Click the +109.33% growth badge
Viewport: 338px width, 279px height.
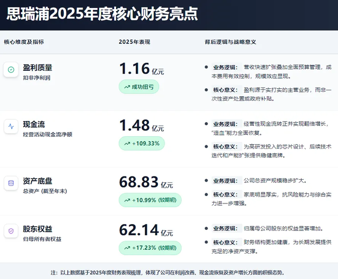(x=142, y=143)
